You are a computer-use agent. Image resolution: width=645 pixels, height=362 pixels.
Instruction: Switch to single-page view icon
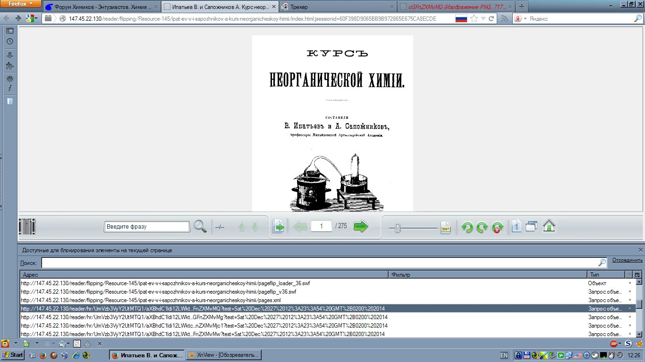pyautogui.click(x=517, y=227)
